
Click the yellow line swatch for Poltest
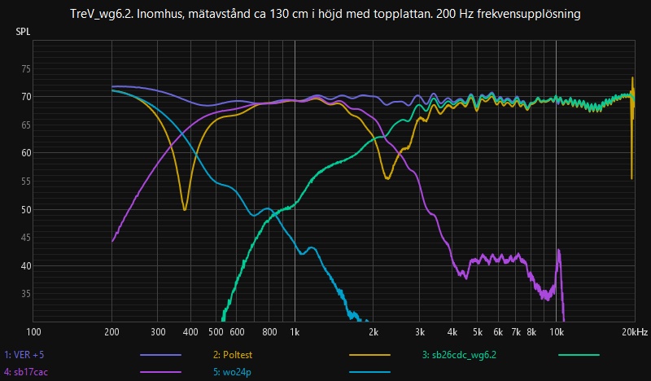369,356
